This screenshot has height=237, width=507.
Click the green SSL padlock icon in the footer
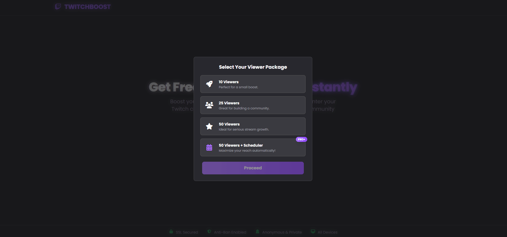pyautogui.click(x=171, y=231)
